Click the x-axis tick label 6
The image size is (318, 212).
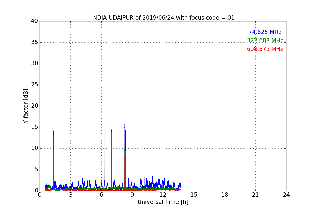click(101, 195)
